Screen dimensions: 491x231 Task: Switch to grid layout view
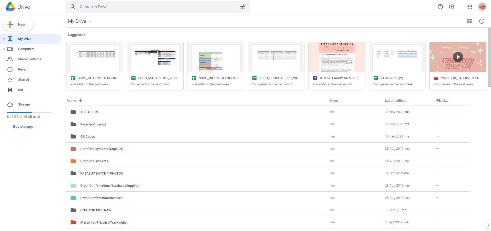[x=469, y=21]
